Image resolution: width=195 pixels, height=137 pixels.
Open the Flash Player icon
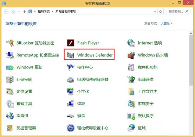tap(71, 43)
